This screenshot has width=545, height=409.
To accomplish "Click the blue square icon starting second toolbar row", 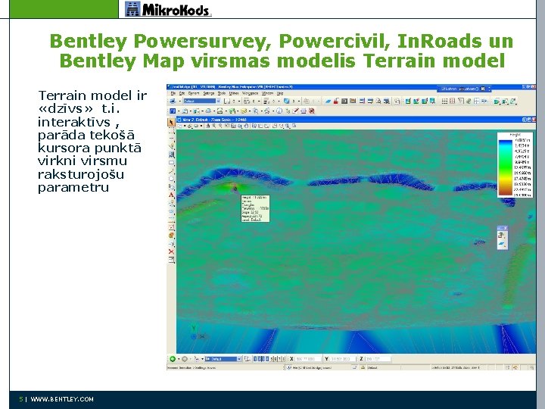I will (x=173, y=111).
